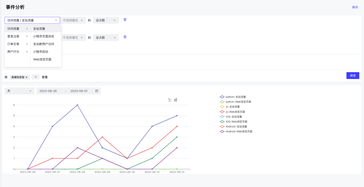364x187 pixels.
Task: Open the first row 不选择属性 dropdown
Action: coord(73,20)
